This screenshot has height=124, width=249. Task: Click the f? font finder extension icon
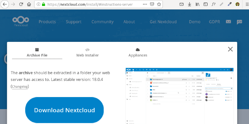(214, 4)
